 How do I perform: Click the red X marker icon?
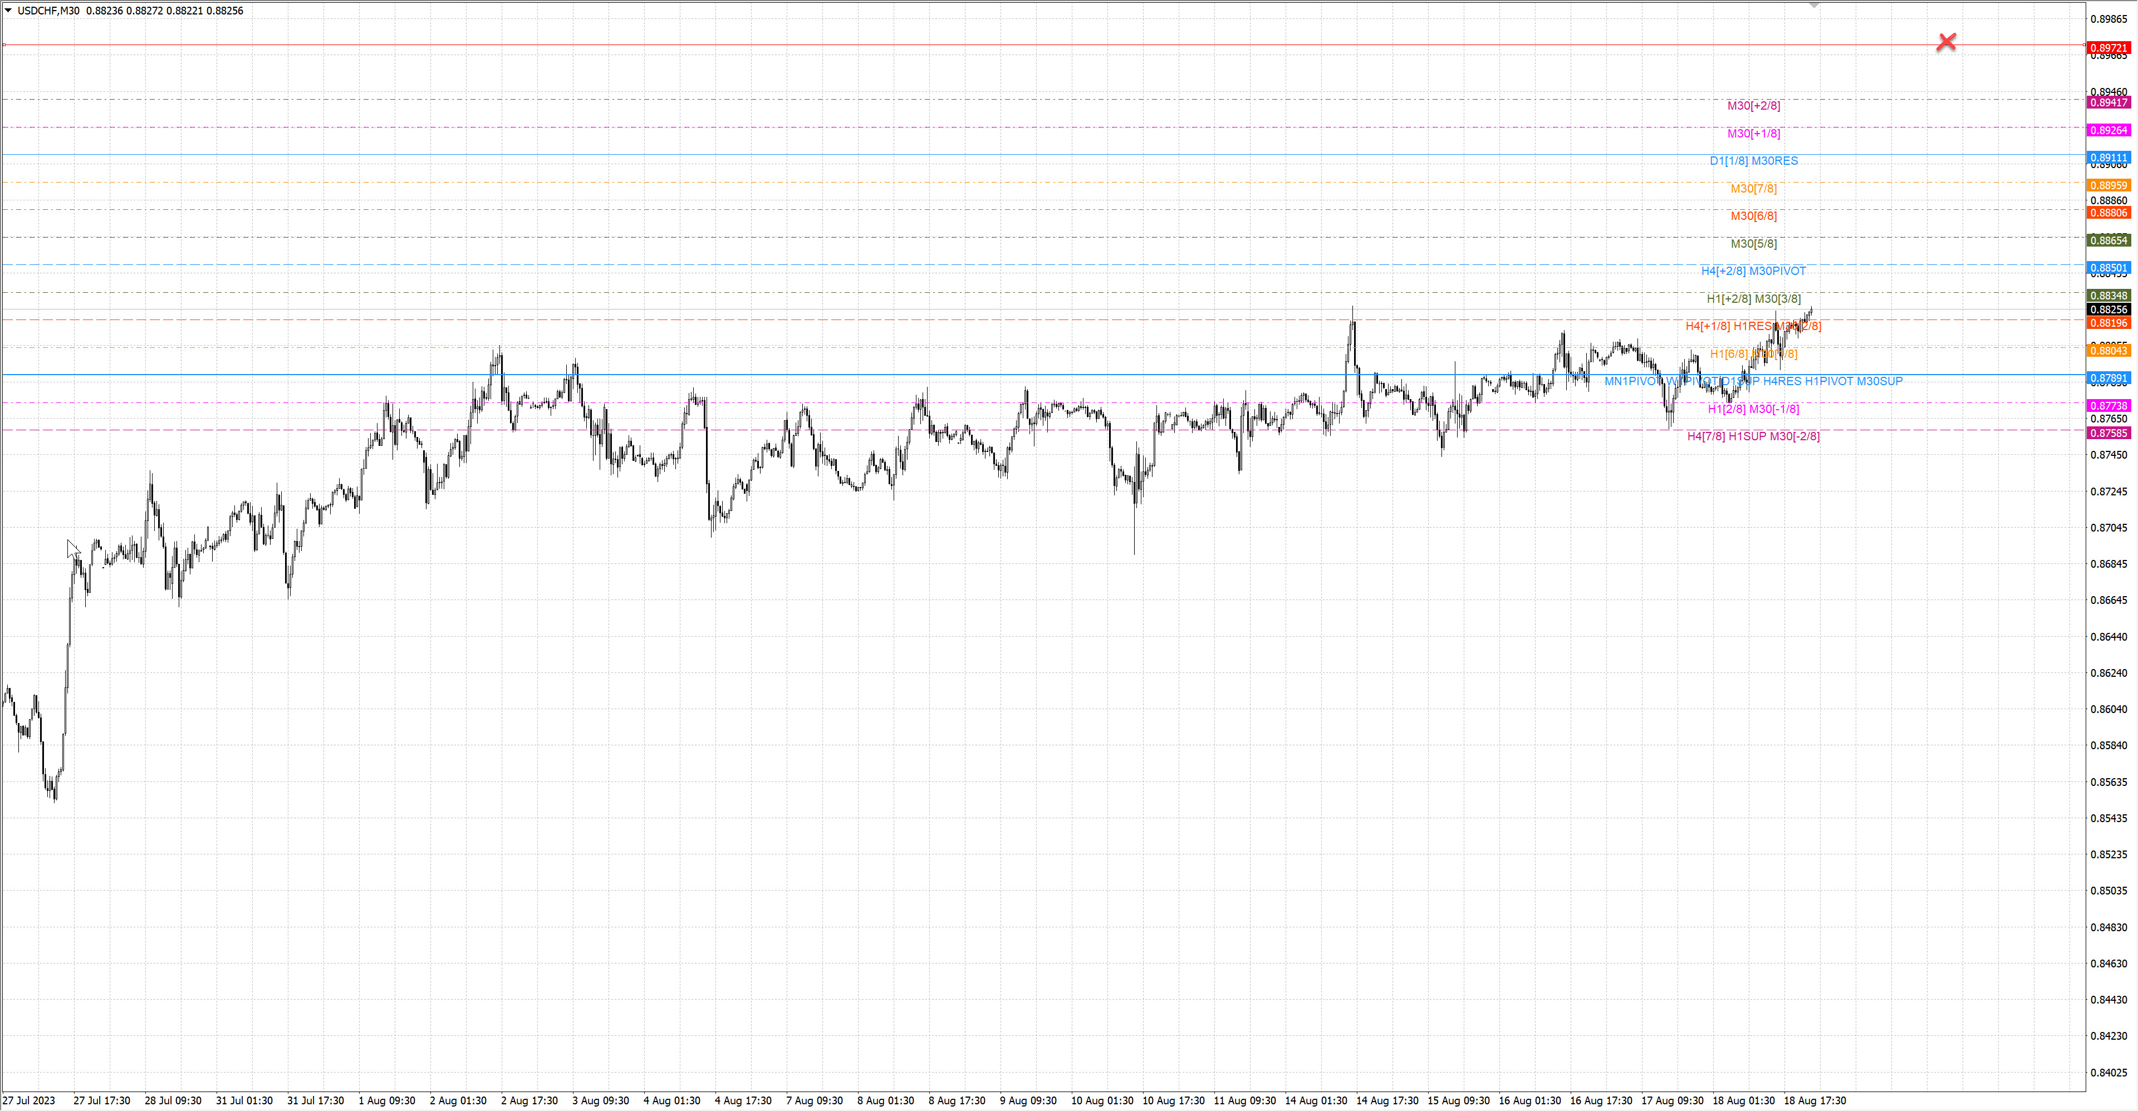pos(1945,42)
